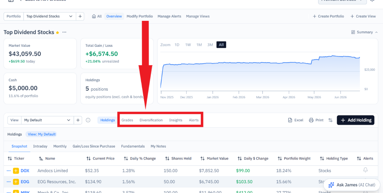Open the Premium Services dropdown
This screenshot has width=383, height=193.
(342, 1)
